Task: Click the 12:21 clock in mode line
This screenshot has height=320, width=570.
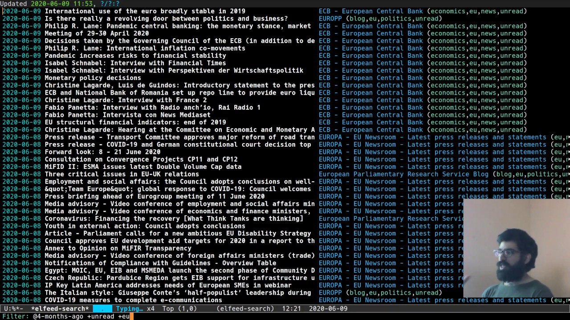Action: tap(292, 309)
